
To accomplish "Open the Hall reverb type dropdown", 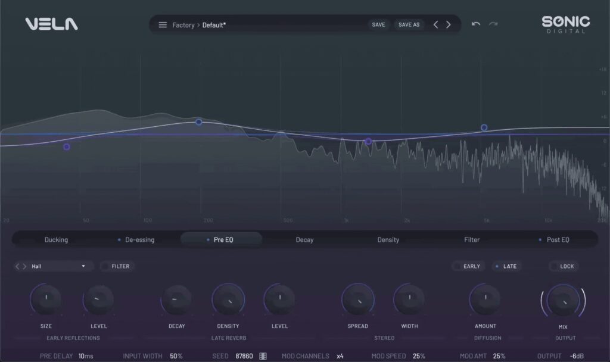I will tap(58, 266).
